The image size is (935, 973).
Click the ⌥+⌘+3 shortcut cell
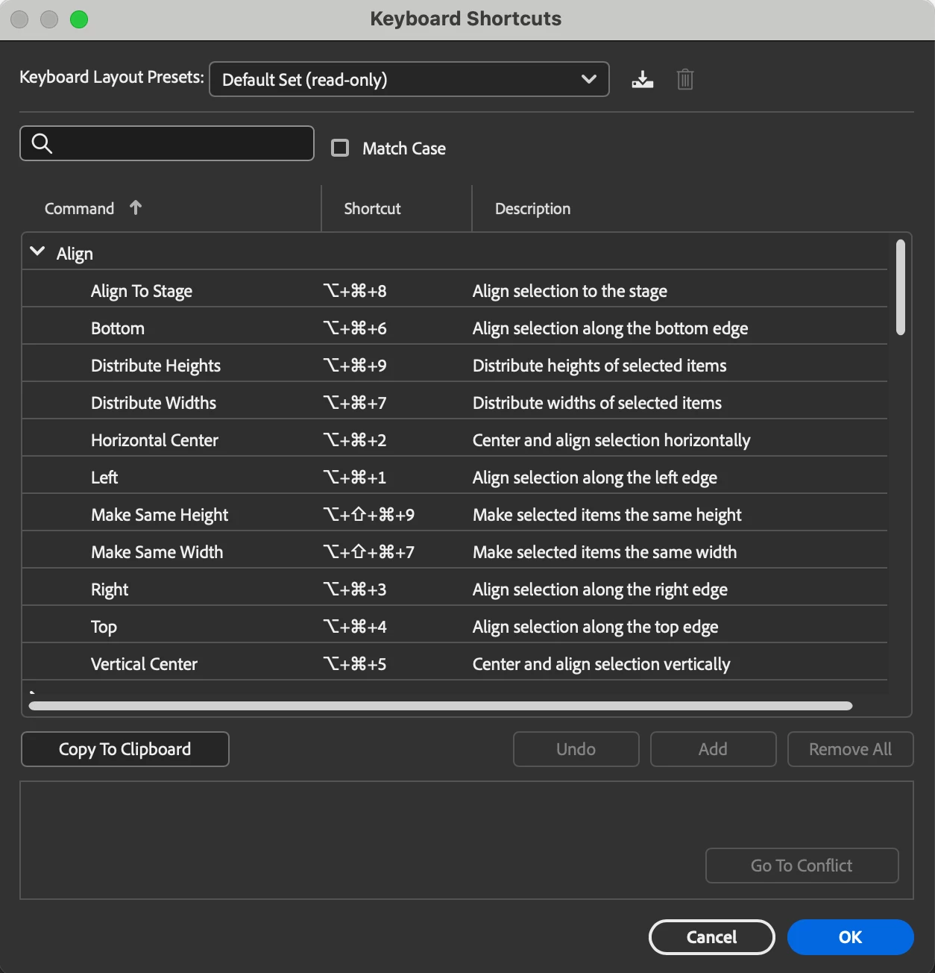(x=355, y=589)
